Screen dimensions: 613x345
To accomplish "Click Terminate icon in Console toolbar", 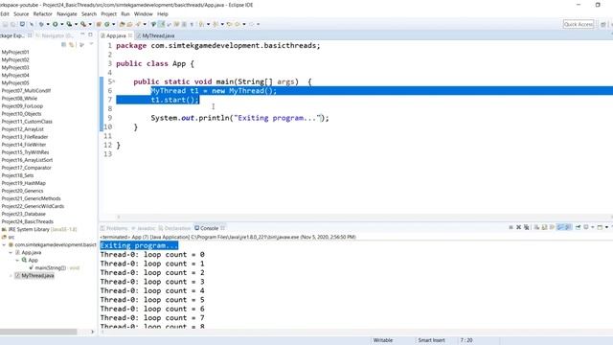I will [x=511, y=227].
